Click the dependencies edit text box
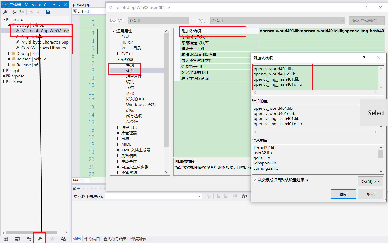 tap(315, 77)
